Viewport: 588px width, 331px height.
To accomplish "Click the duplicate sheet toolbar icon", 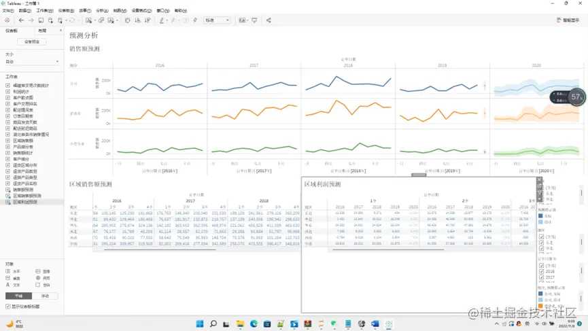I will tap(101, 20).
